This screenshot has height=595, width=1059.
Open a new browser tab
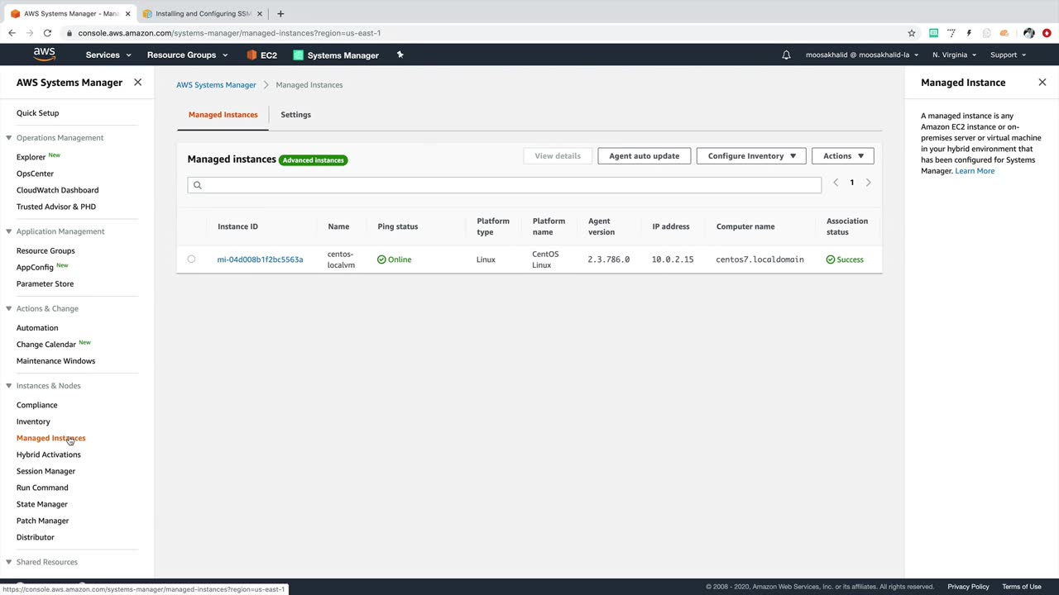click(x=280, y=13)
